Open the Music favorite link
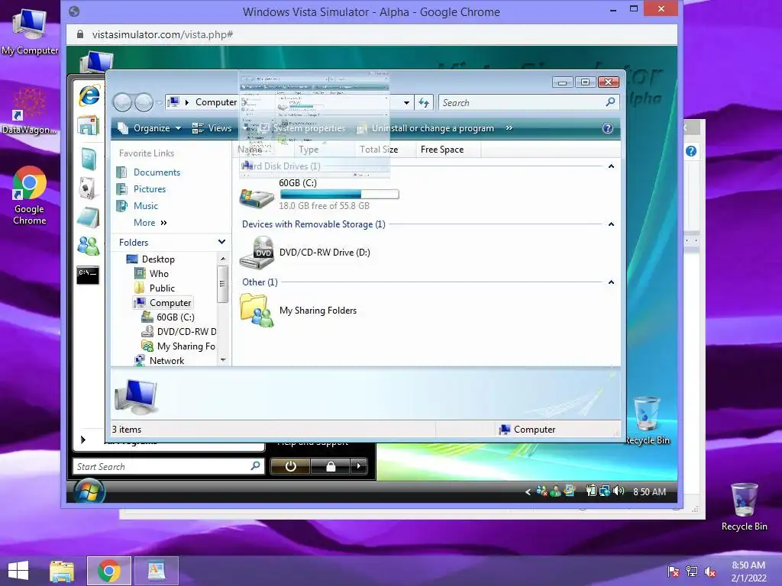782x586 pixels. [145, 206]
